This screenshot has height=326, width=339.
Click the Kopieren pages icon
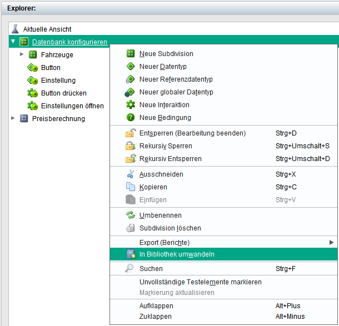point(131,187)
